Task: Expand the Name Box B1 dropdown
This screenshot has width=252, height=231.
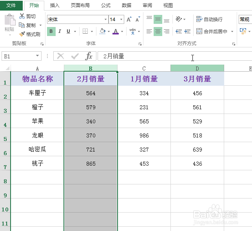Action: click(37, 56)
